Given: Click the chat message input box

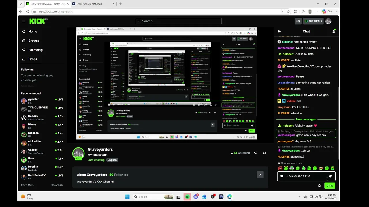Looking at the screenshot, I should pyautogui.click(x=306, y=176).
